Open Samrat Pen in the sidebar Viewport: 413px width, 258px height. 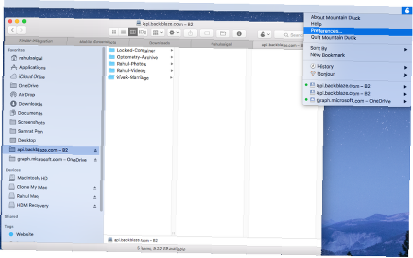pyautogui.click(x=26, y=131)
